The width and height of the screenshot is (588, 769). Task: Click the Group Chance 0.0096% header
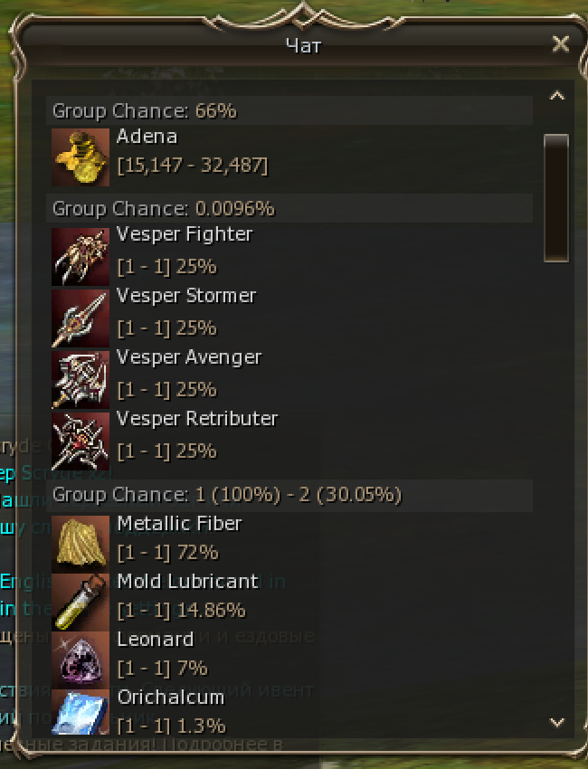point(289,208)
